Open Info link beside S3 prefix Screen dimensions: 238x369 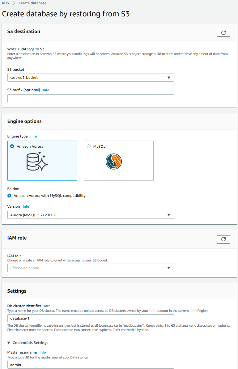tap(46, 90)
